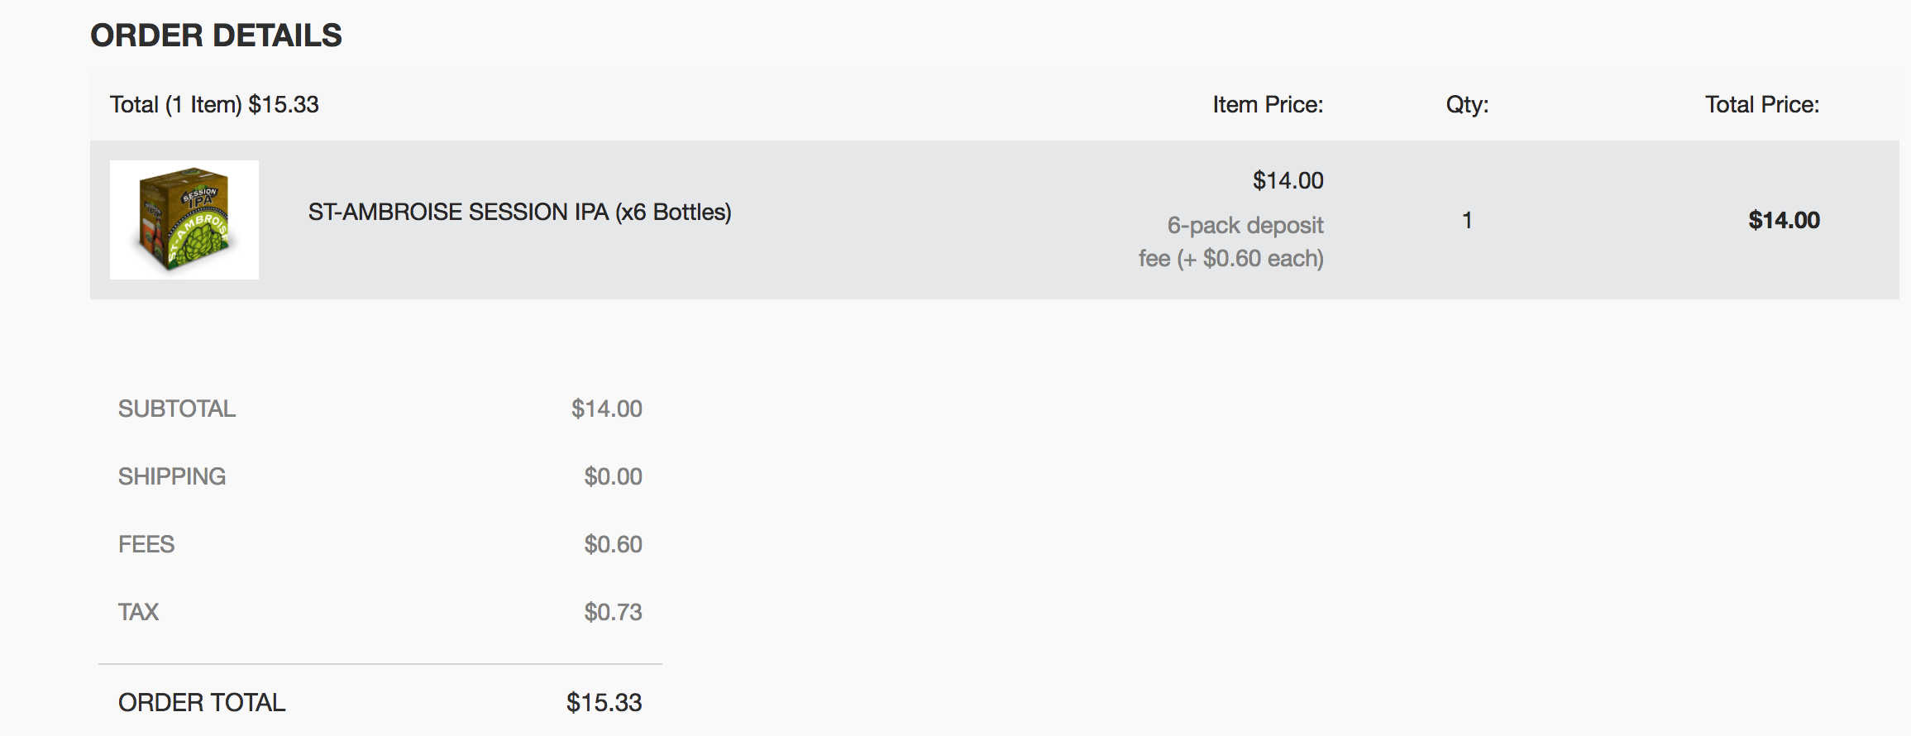
Task: Open the ST-AMBROISE SESSION IPA product name
Action: coord(519,213)
